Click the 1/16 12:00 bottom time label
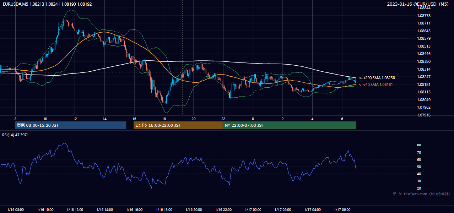The image size is (454, 213). [75, 210]
